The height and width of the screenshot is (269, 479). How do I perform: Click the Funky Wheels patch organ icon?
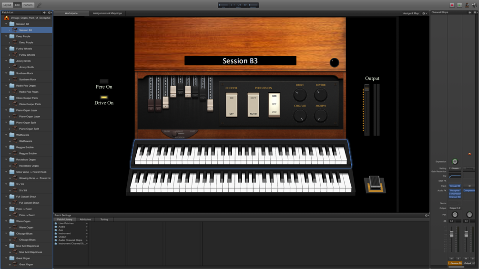click(15, 55)
